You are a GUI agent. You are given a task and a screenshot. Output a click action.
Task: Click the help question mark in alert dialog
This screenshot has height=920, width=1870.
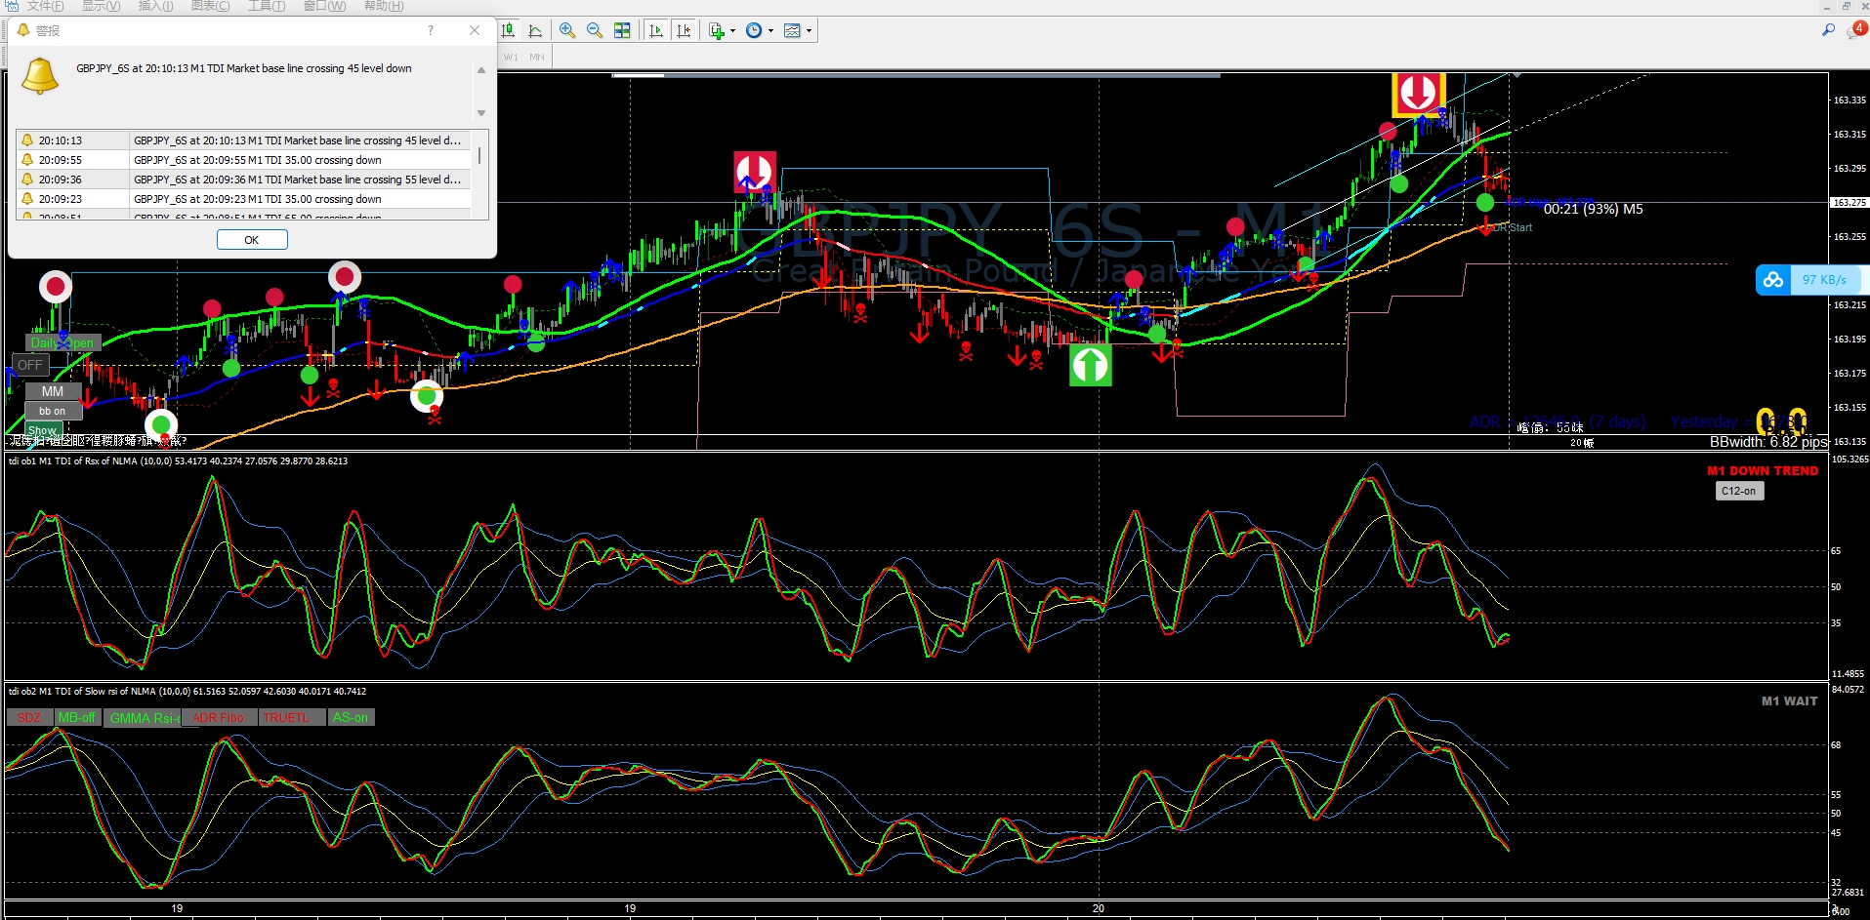(x=431, y=30)
